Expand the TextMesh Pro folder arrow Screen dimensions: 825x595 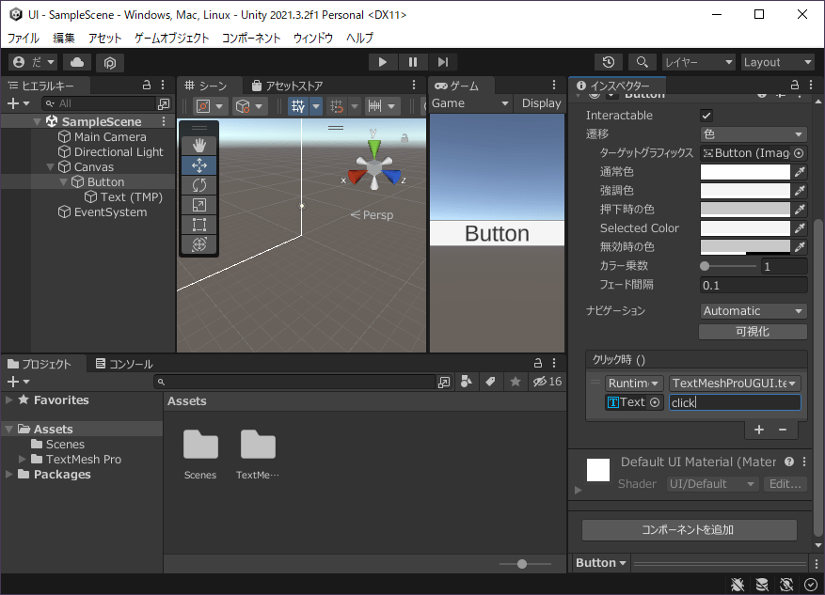point(22,460)
